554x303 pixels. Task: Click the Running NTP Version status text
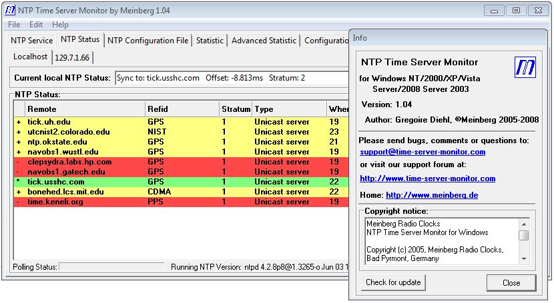click(260, 267)
